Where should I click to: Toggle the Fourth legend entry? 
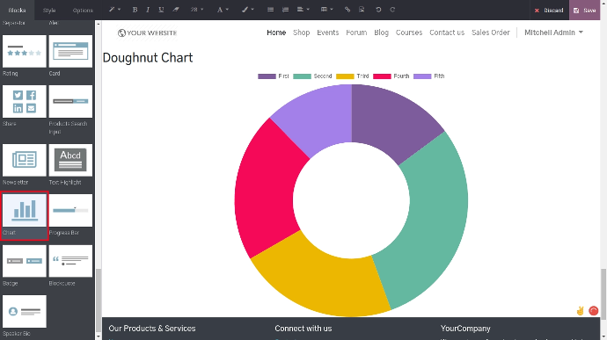click(391, 76)
